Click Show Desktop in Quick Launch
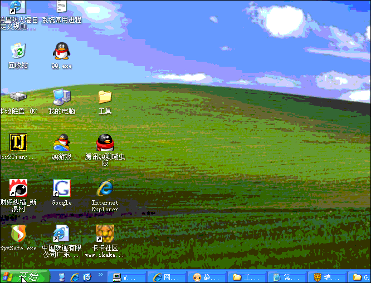Image resolution: width=371 pixels, height=283 pixels. click(61, 277)
